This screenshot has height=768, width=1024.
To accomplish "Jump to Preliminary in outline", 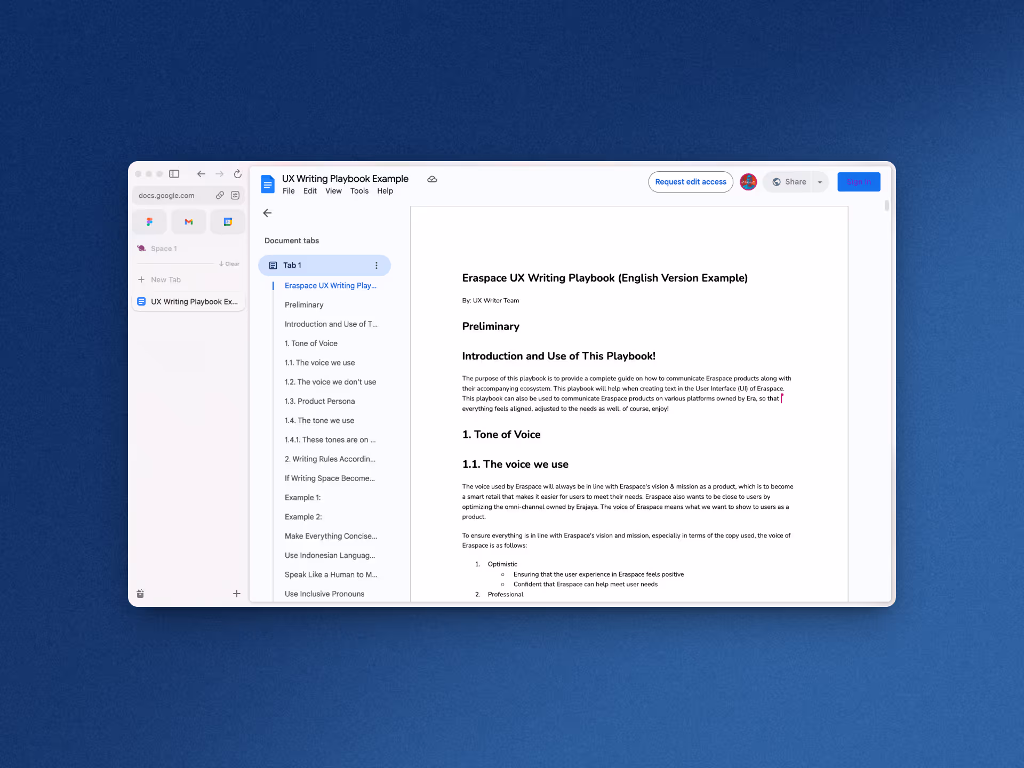I will tap(304, 305).
